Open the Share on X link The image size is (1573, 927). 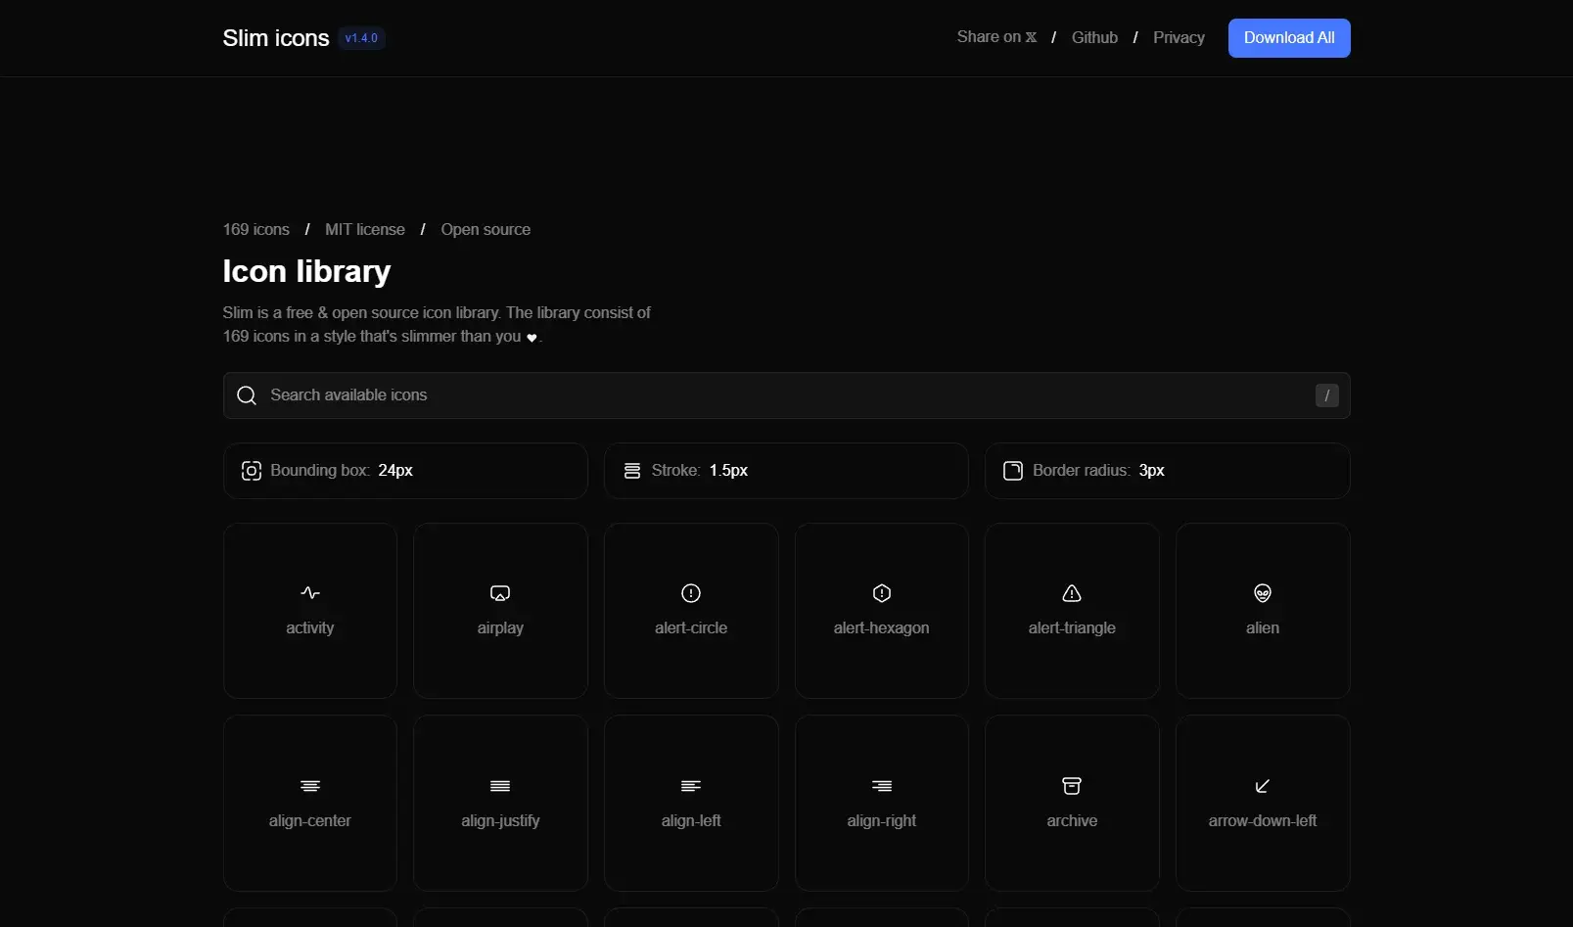click(996, 37)
